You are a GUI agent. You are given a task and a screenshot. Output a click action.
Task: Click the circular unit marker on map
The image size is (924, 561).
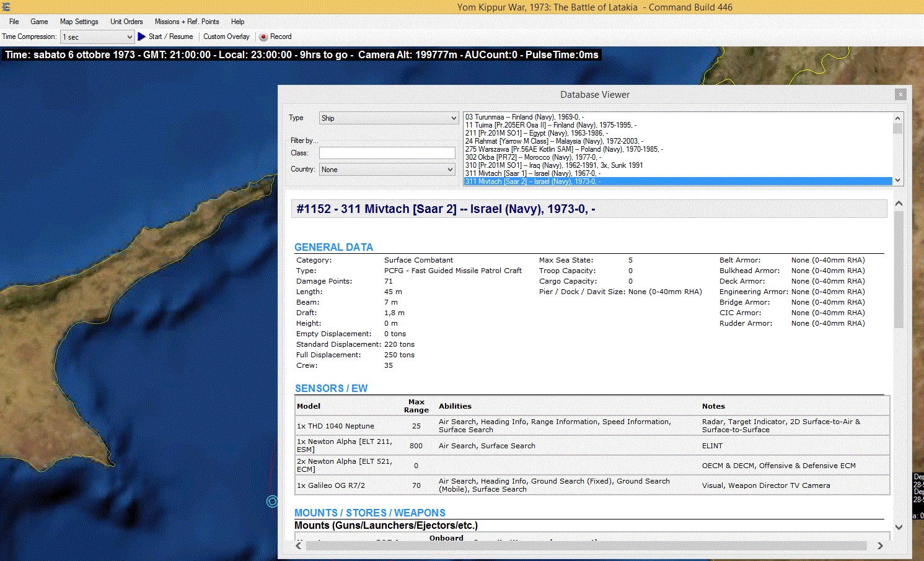pyautogui.click(x=271, y=502)
